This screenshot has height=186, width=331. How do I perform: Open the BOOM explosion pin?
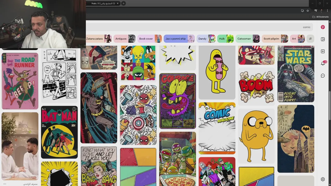point(256,87)
